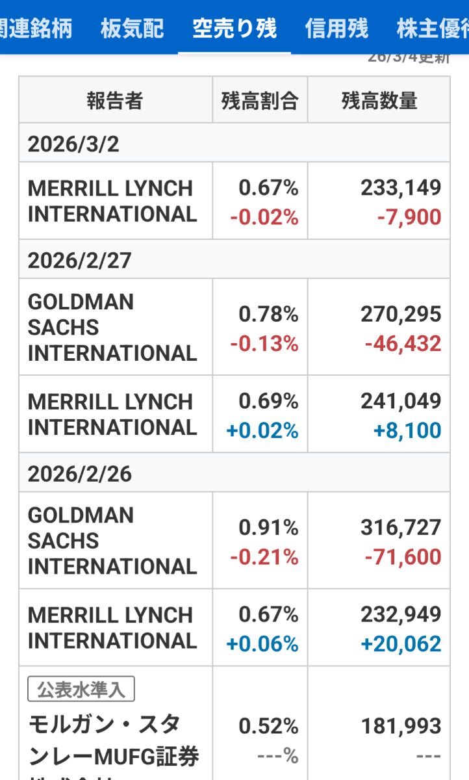Click the -46,432 change value
The width and height of the screenshot is (469, 780).
click(403, 344)
